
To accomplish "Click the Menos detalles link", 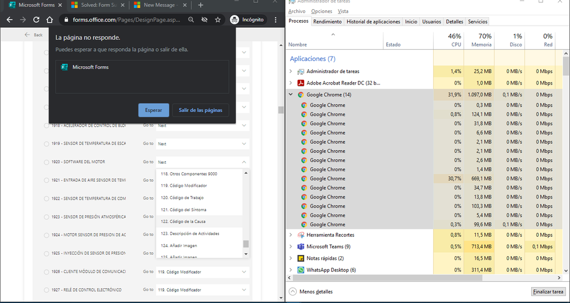I will tap(316, 292).
